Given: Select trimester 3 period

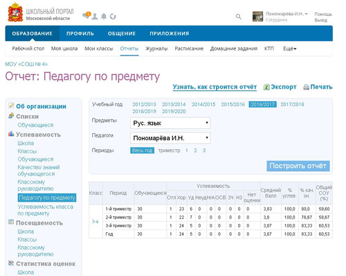Looking at the screenshot, I should click(x=204, y=150).
